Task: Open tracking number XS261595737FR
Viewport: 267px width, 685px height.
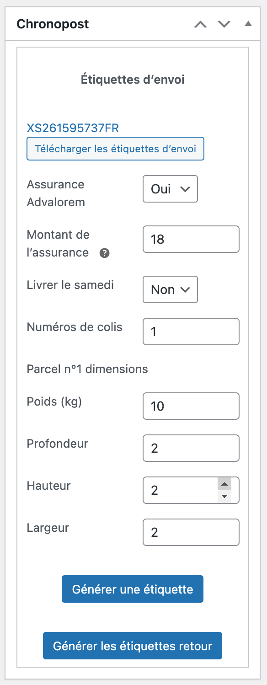Action: tap(73, 128)
